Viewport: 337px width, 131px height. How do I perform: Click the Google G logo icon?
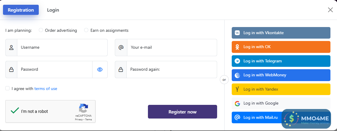237,103
